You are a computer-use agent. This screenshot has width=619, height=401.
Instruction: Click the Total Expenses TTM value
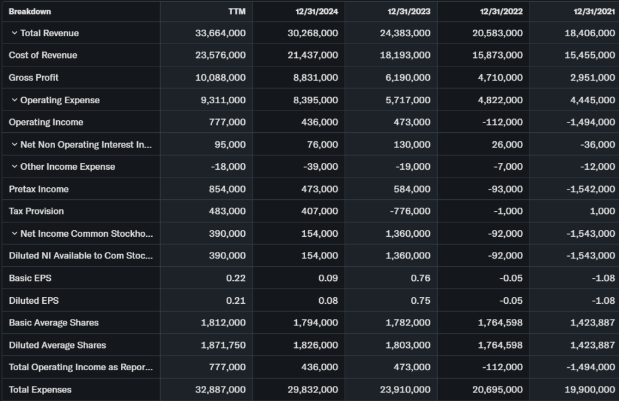(x=221, y=390)
